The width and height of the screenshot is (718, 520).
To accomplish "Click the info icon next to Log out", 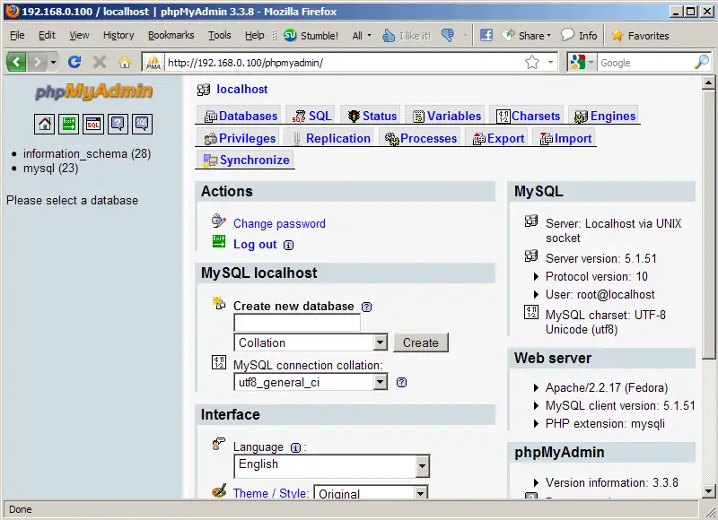I will coord(288,245).
